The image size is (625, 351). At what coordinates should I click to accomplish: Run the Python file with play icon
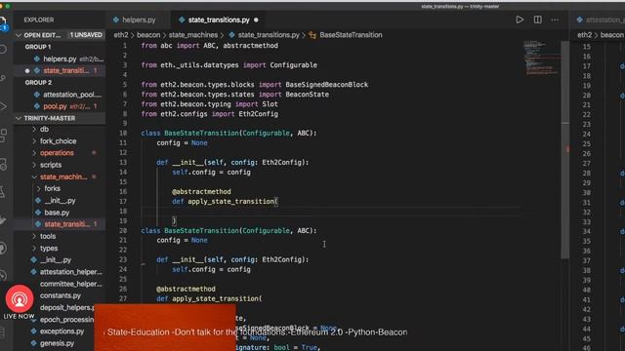coord(520,19)
